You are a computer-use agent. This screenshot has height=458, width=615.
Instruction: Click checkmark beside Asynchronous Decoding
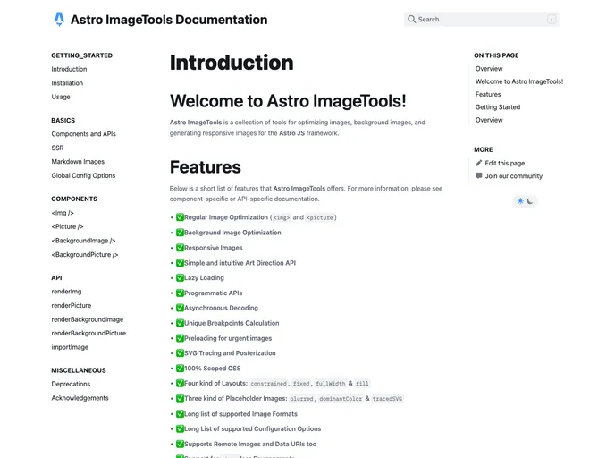point(180,308)
